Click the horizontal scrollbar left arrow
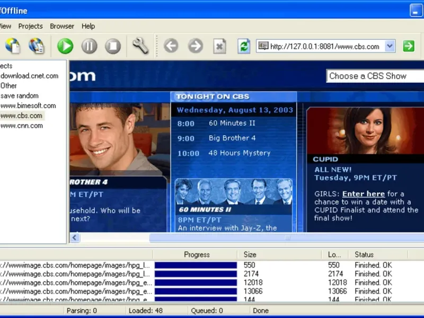Viewport: 424px width, 318px height. pyautogui.click(x=75, y=238)
